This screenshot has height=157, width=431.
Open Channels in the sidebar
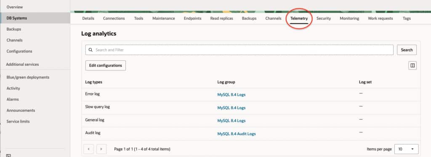(x=15, y=40)
